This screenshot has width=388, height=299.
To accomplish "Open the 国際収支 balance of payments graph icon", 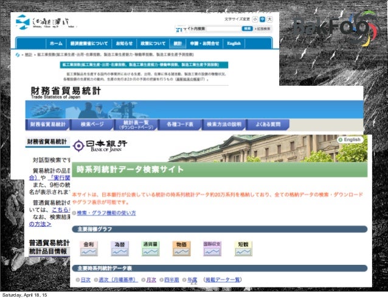I will tap(212, 248).
